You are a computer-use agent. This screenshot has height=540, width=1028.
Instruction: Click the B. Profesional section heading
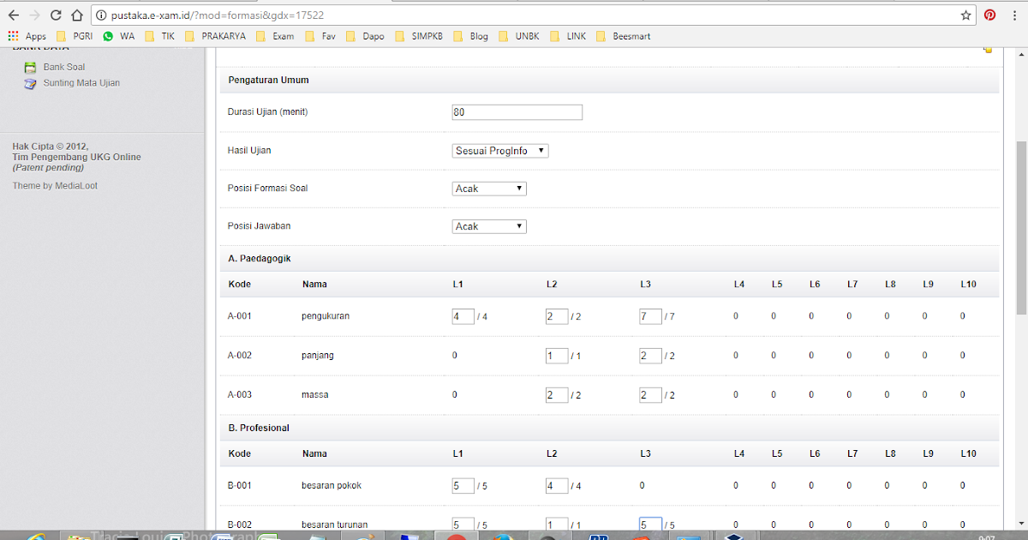[259, 428]
